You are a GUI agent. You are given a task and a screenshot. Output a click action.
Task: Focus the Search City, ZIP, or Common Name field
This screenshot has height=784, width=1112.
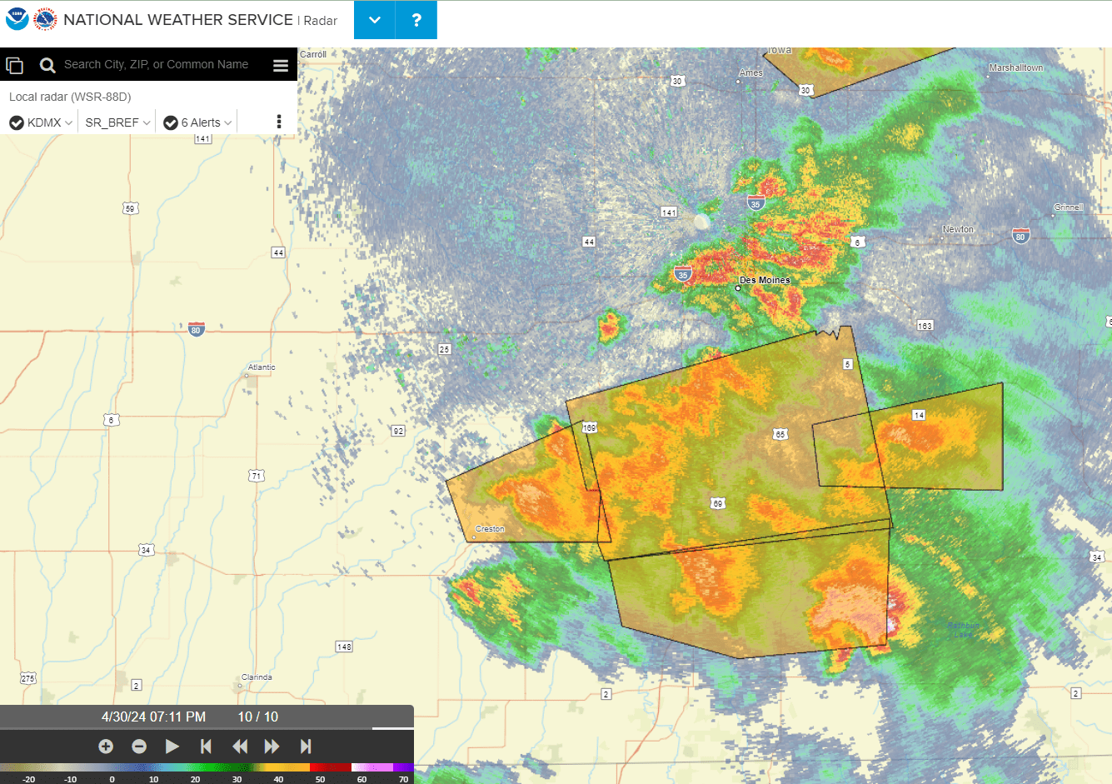[157, 64]
